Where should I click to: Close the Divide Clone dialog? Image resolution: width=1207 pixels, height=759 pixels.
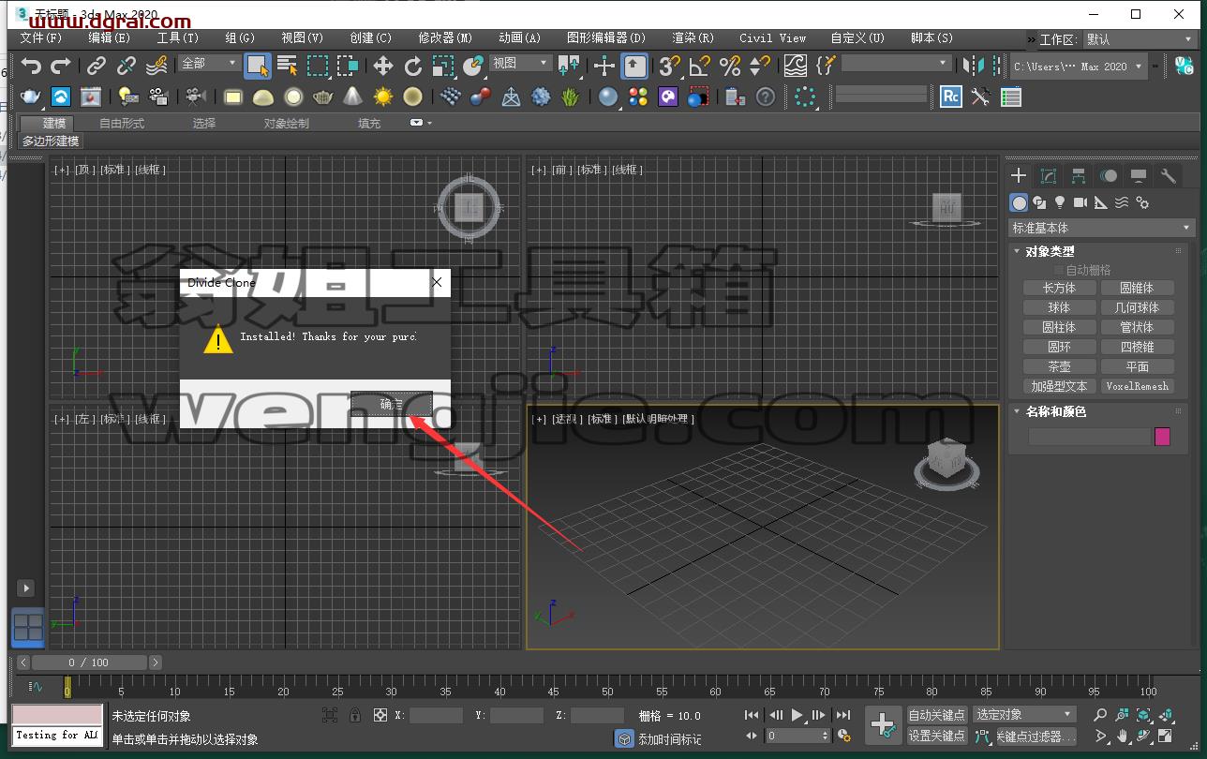436,282
